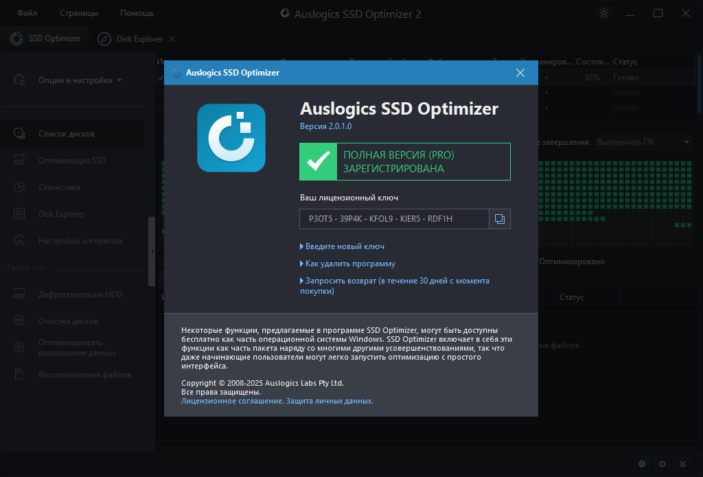Image resolution: width=703 pixels, height=477 pixels.
Task: Expand the Опции и настройки dropdown
Action: tap(80, 80)
